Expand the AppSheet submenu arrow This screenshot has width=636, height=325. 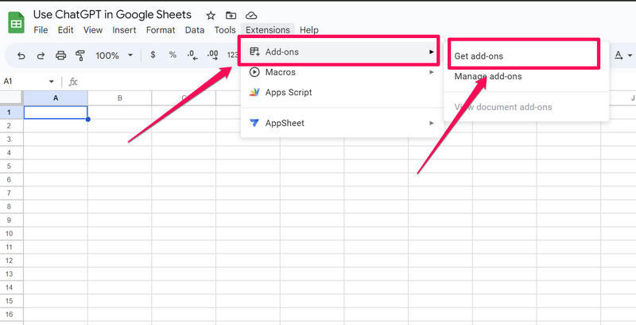432,123
